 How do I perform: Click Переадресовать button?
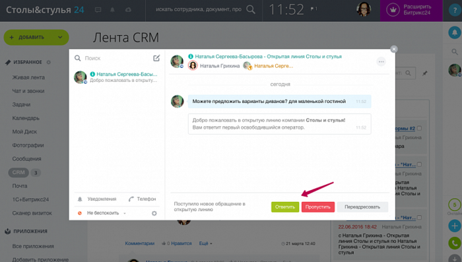362,207
